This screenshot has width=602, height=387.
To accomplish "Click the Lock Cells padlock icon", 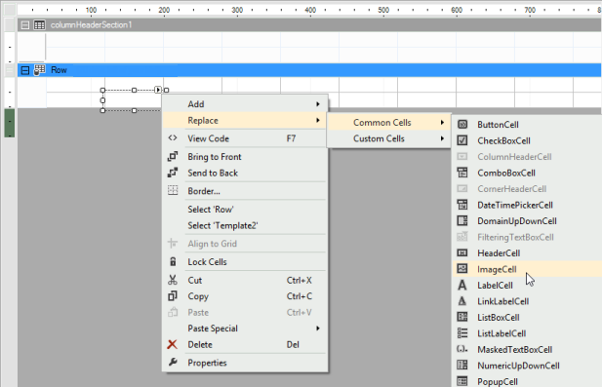I will [173, 261].
